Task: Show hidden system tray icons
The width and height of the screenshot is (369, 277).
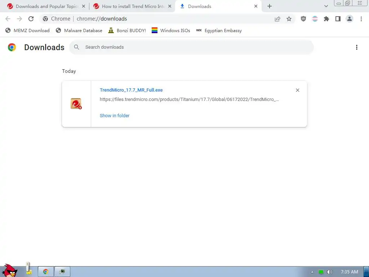Action: click(312, 272)
